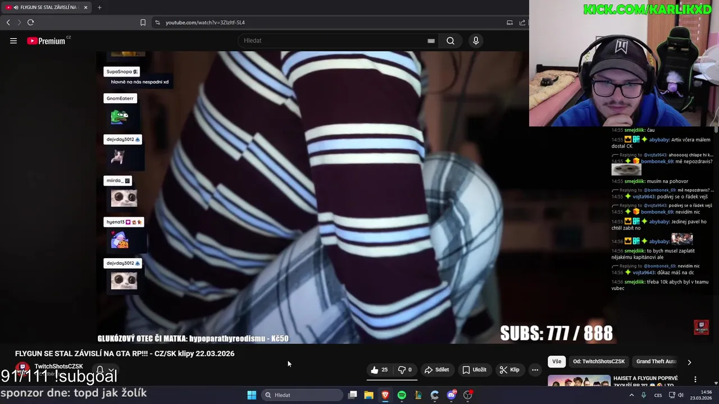
Task: Select the Od: TwitchShotsCZSK filter chip
Action: (x=599, y=362)
